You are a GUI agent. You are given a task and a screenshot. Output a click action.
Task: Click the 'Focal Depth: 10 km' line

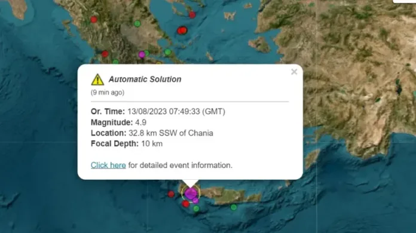pos(127,143)
